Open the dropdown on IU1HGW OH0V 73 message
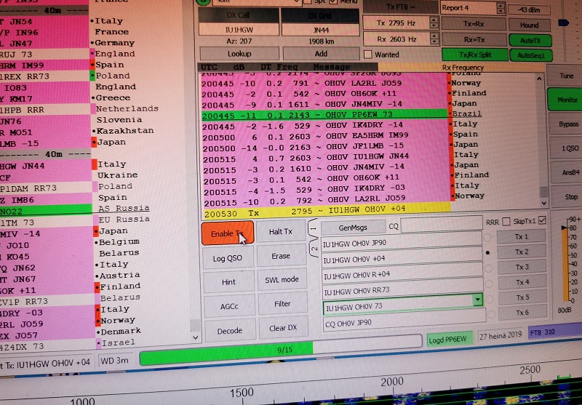The width and height of the screenshot is (582, 405). coord(478,300)
